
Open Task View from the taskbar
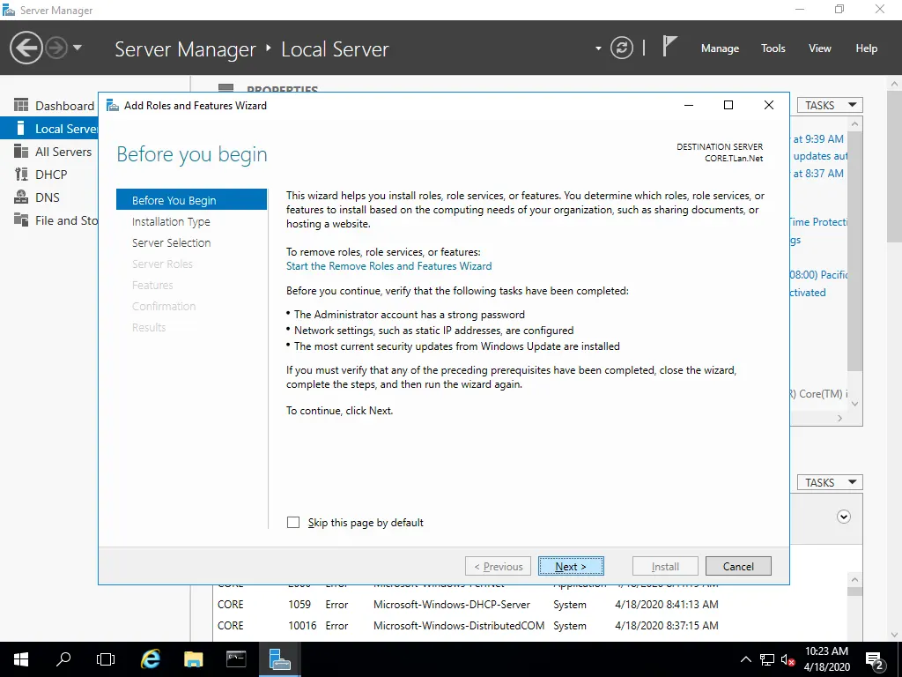pos(106,659)
